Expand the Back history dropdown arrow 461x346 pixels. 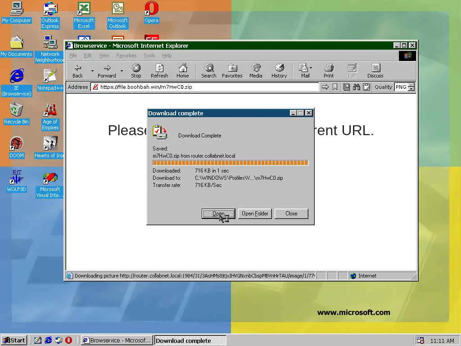point(92,71)
